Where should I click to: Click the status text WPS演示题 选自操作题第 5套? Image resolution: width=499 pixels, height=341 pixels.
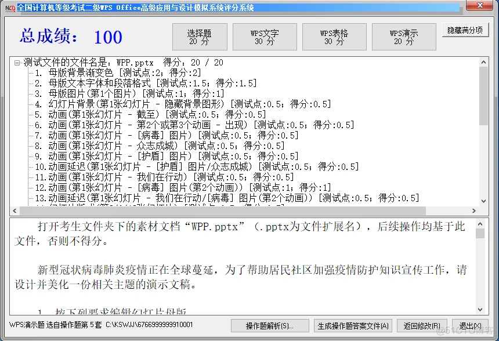[55, 325]
